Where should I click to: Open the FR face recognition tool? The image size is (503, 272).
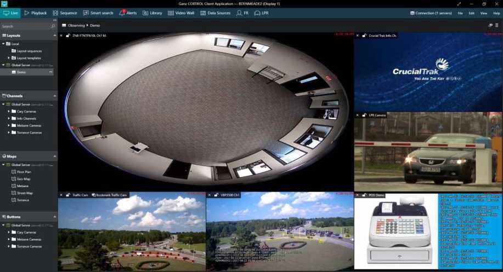[240, 13]
